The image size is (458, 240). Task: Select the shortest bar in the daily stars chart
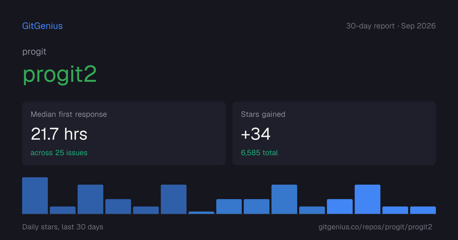[201, 213]
